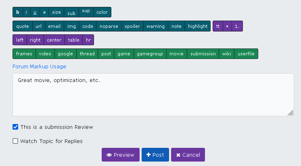Insert a userfile tag
Image resolution: width=301 pixels, height=166 pixels.
click(x=246, y=54)
